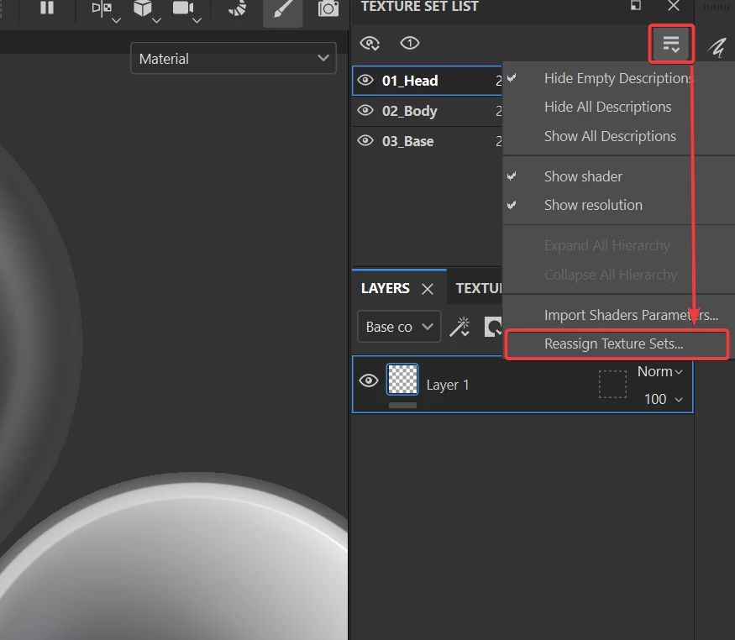Open the Base color channel dropdown
The width and height of the screenshot is (735, 640).
(x=399, y=327)
